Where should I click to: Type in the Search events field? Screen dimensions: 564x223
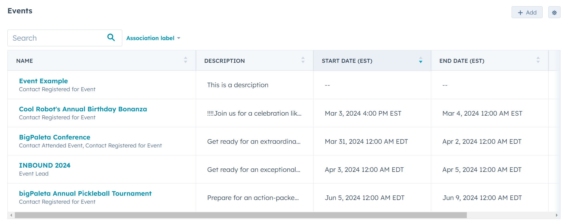tap(57, 38)
